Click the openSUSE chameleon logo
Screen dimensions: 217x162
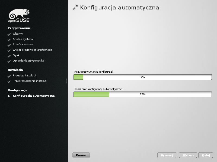[19, 15]
